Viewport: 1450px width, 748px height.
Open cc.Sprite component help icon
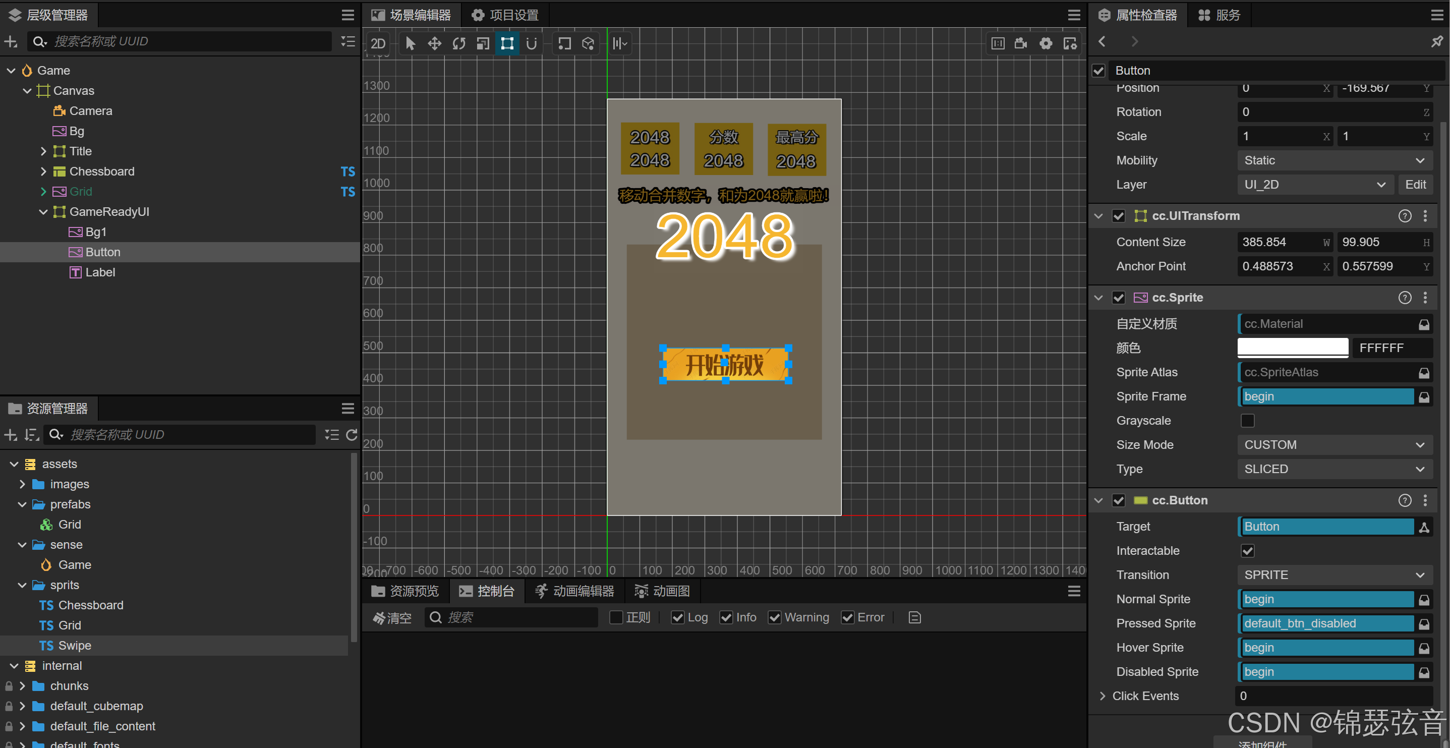[1405, 298]
